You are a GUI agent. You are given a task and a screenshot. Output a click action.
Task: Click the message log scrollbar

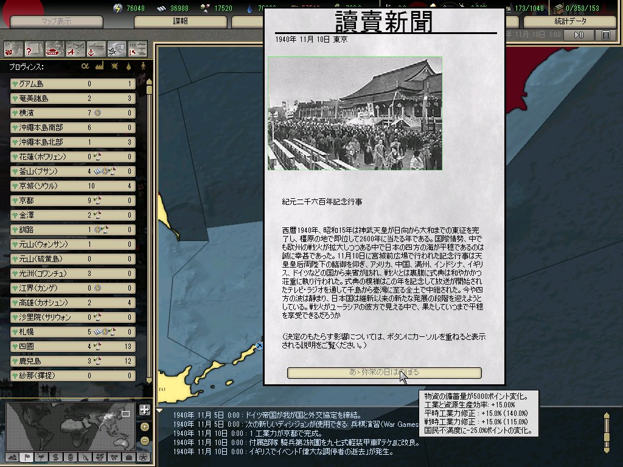[x=607, y=433]
